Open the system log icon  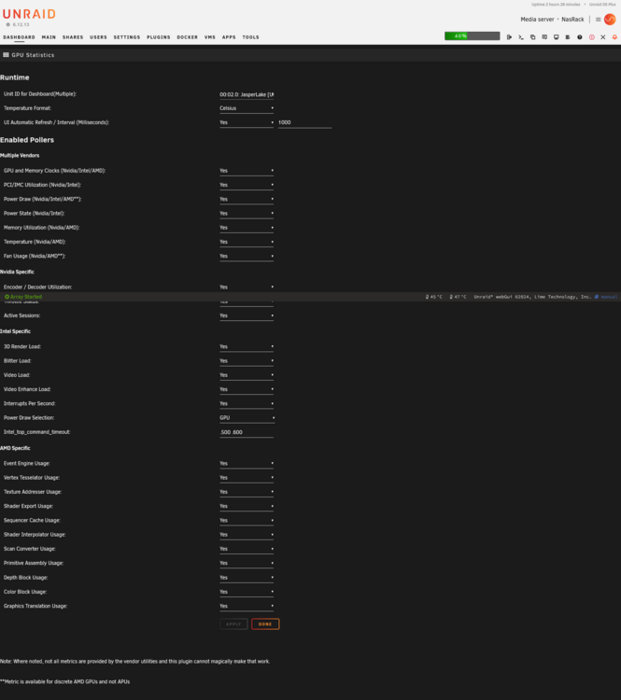(x=568, y=37)
